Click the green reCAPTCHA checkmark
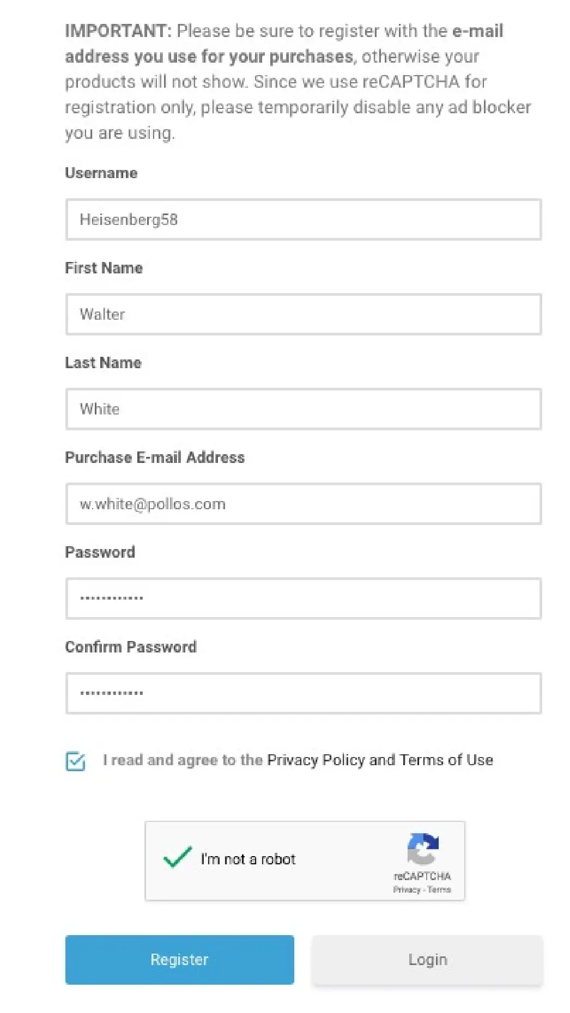570x1013 pixels. [x=178, y=858]
